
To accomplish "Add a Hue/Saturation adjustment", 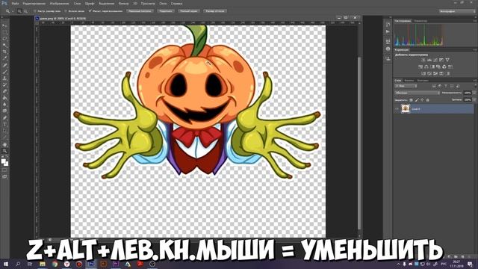I will pos(420,67).
